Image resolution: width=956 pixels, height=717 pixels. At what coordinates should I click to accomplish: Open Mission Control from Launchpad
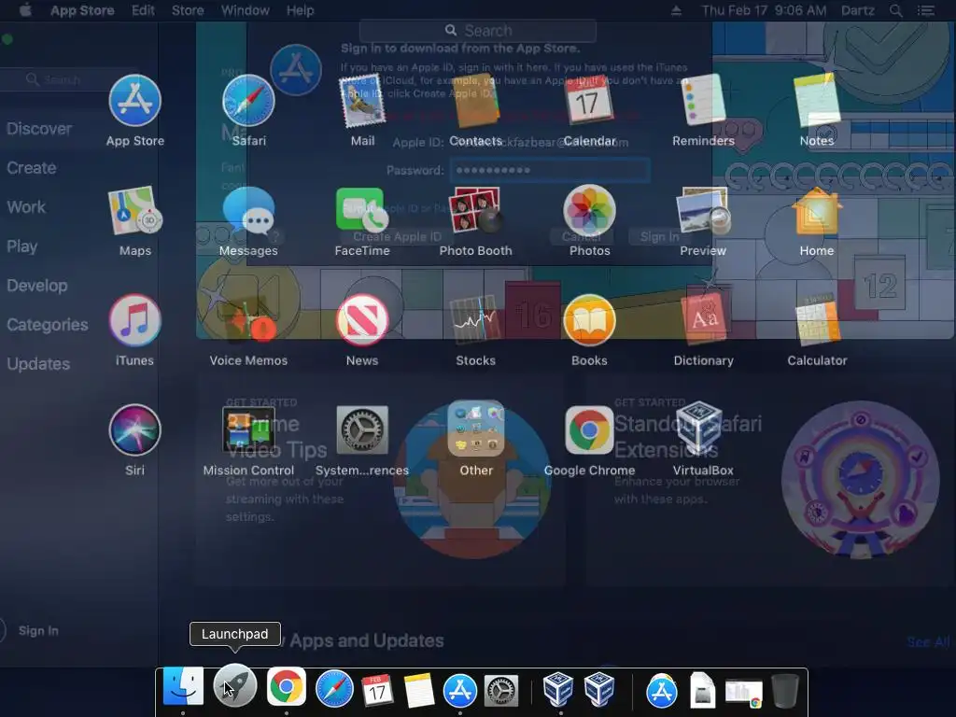[x=248, y=429]
